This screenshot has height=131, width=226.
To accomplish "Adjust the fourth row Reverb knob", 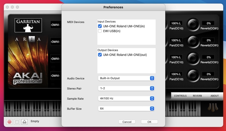I will [x=193, y=75].
